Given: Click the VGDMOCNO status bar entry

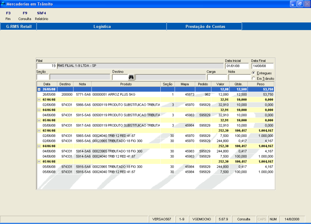Looking at the screenshot, I should coord(202,219).
